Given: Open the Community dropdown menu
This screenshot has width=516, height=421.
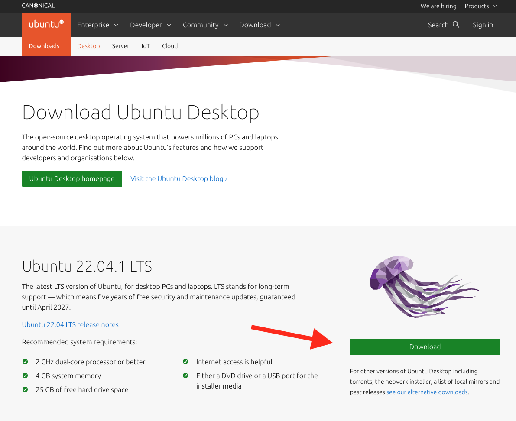Looking at the screenshot, I should [205, 25].
